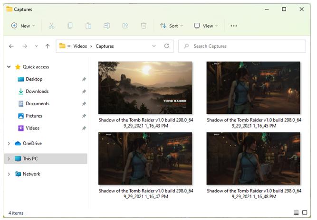Refresh the Captures folder
This screenshot has width=317, height=220.
click(167, 46)
